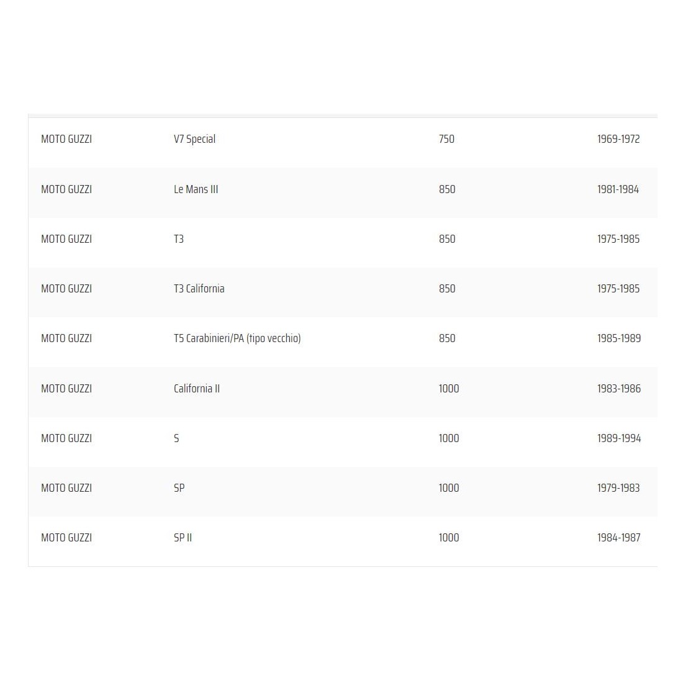Screen dimensions: 683x683
Task: Select the T3 California model text
Action: pos(199,289)
